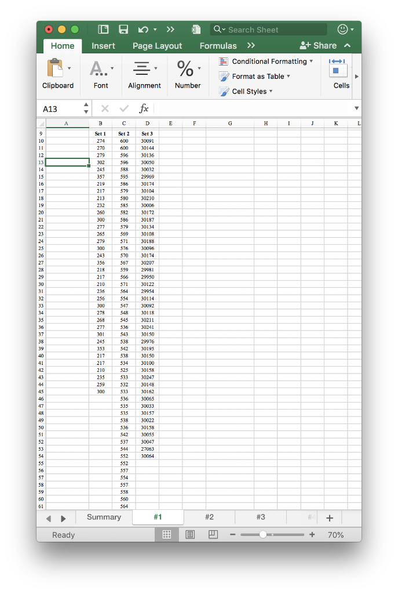Click the Search Sheet field
The image size is (398, 594).
[269, 30]
